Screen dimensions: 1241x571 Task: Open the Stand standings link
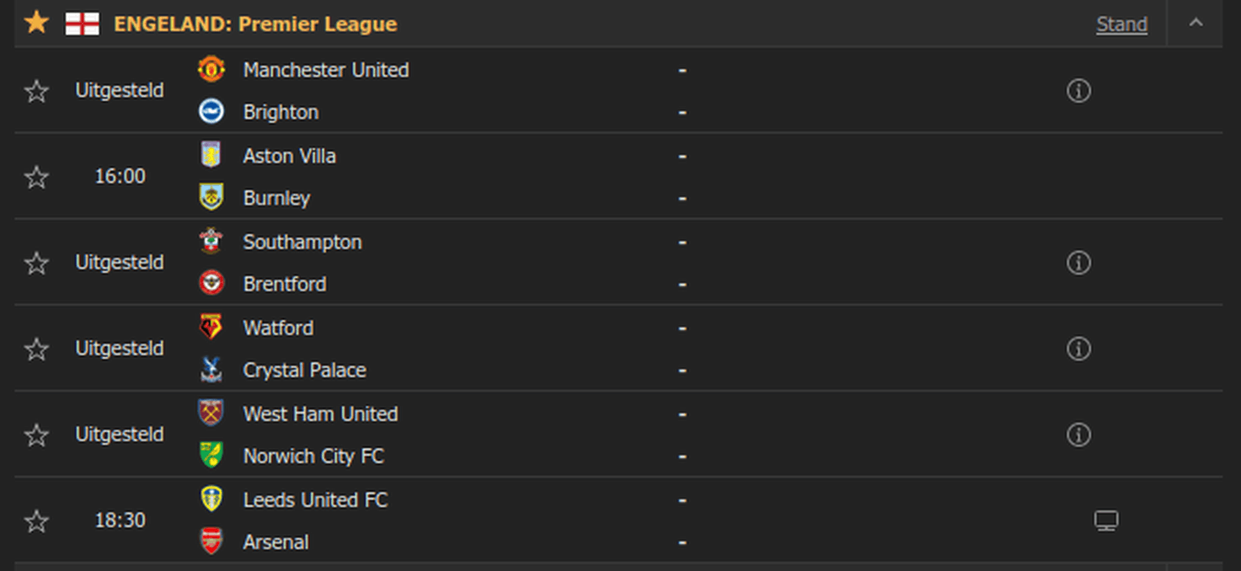[x=1121, y=24]
